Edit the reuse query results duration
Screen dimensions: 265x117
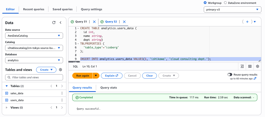click(255, 79)
